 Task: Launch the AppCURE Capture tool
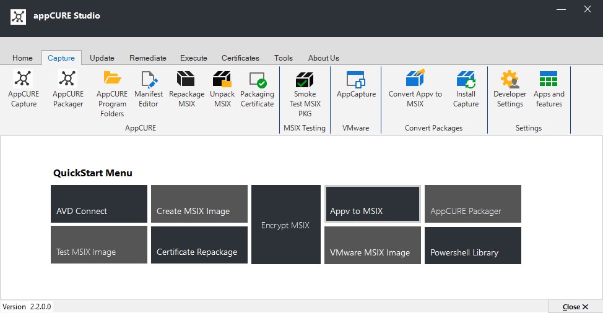point(24,88)
